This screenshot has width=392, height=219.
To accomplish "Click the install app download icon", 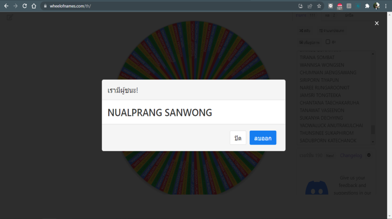I will (x=301, y=6).
